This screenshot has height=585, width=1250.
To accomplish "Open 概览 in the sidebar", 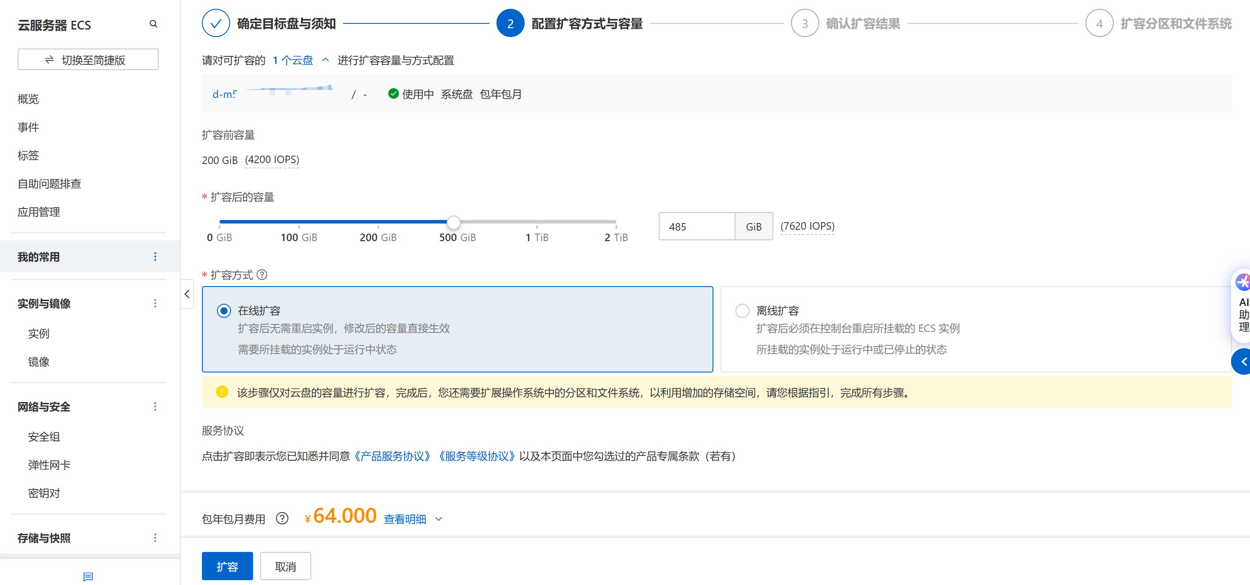I will (x=28, y=99).
